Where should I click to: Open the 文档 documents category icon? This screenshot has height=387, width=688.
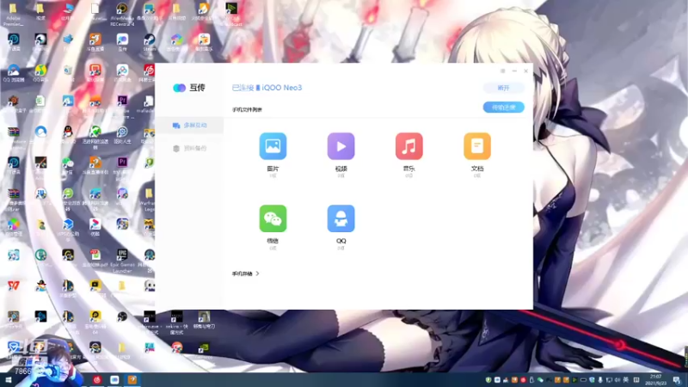477,146
